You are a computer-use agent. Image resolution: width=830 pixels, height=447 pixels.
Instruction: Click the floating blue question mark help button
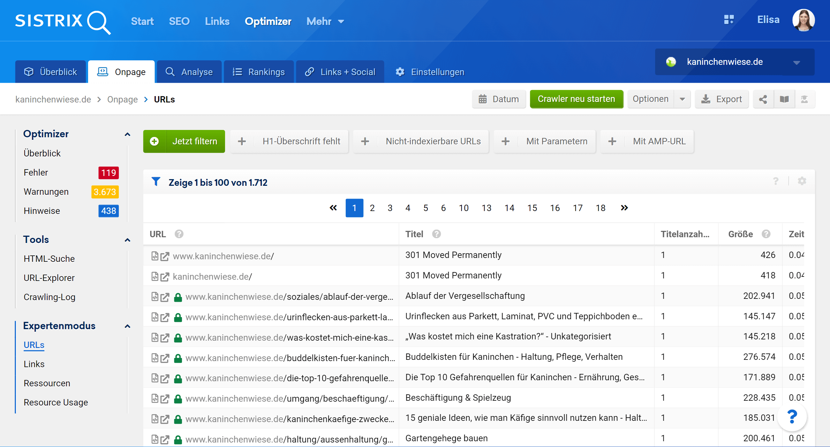[792, 417]
